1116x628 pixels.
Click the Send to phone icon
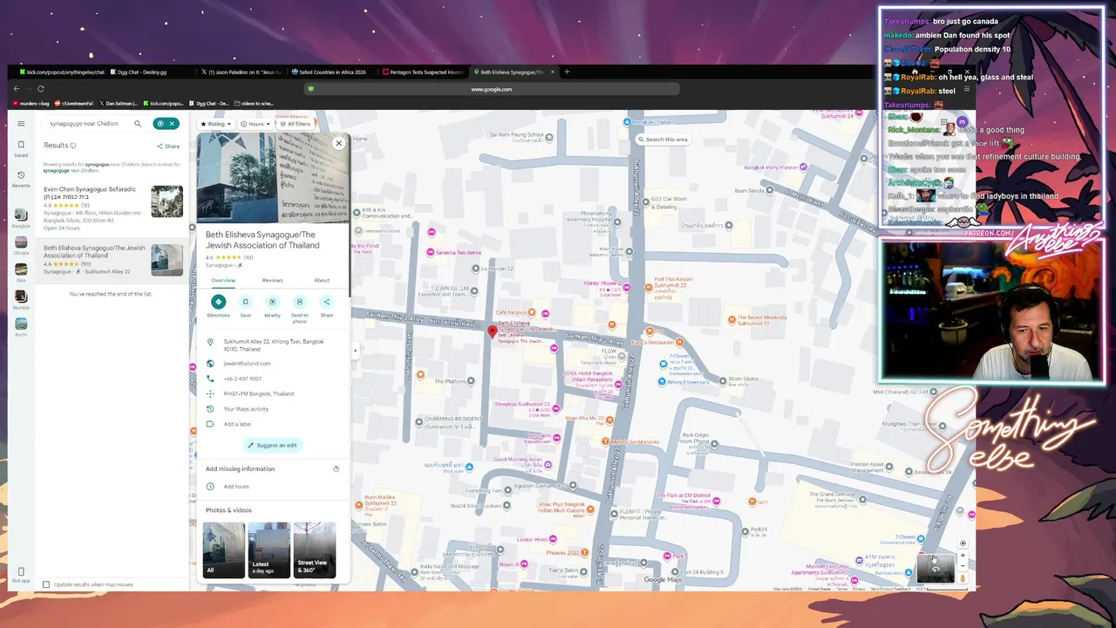[x=299, y=302]
